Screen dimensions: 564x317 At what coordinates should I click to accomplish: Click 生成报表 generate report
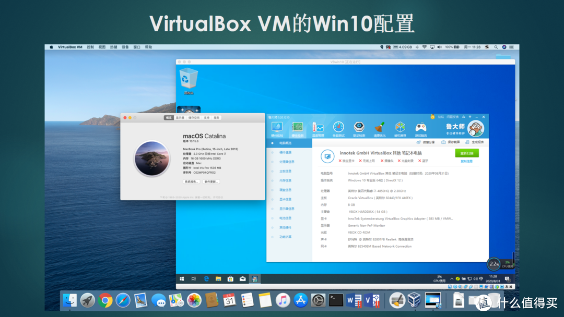tap(474, 142)
